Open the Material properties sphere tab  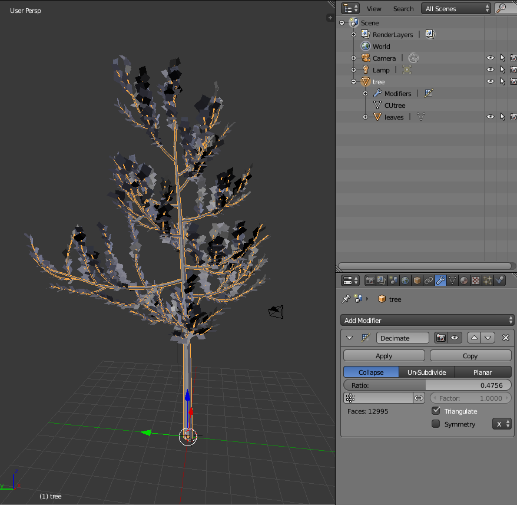pos(464,280)
